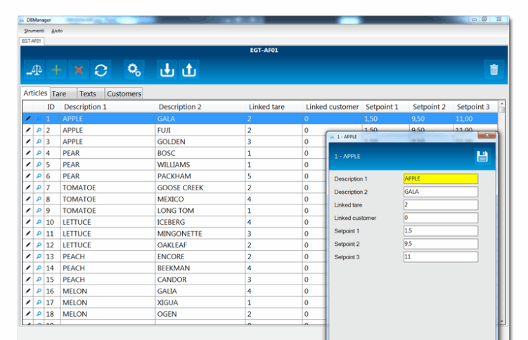Image resolution: width=528 pixels, height=340 pixels.
Task: Click the Description 2 field with GALA
Action: click(x=441, y=192)
